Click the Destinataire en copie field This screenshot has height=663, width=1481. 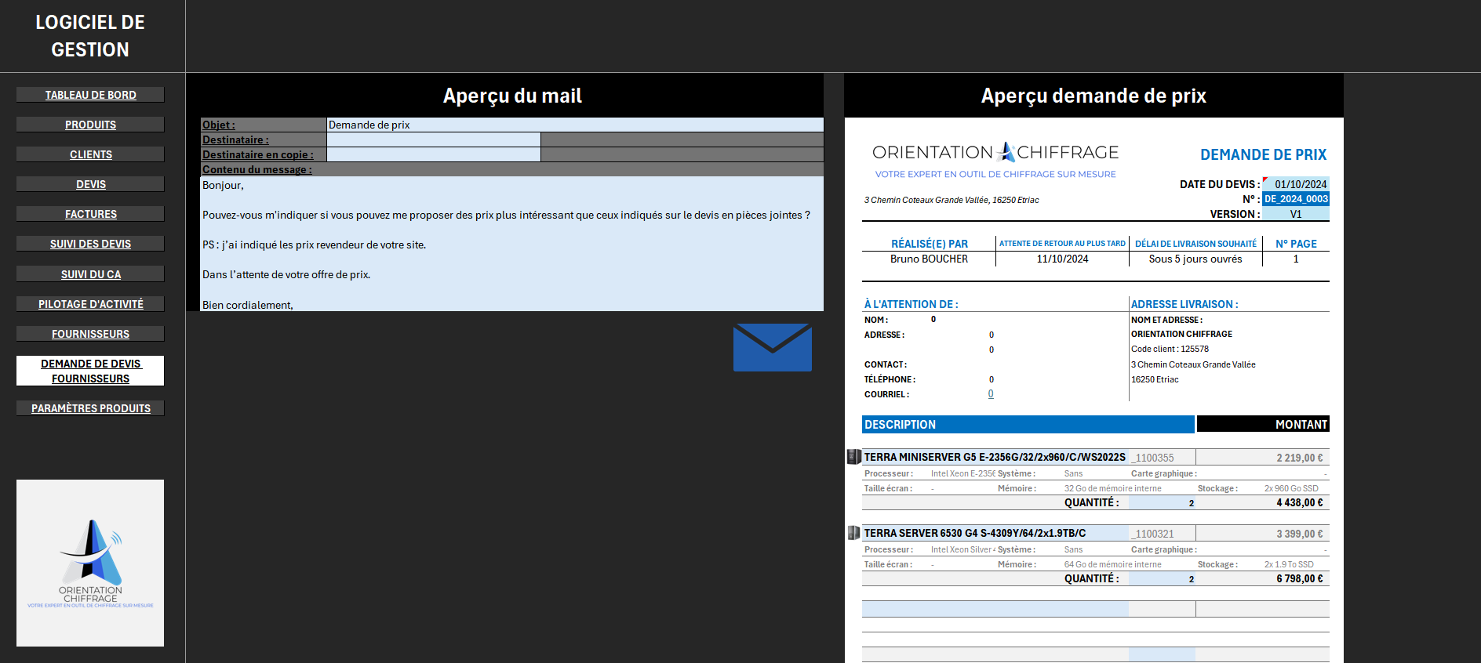pyautogui.click(x=434, y=154)
